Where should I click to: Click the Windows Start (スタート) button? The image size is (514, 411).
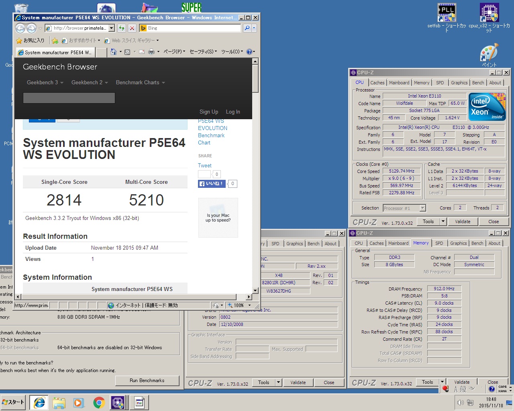[13, 402]
